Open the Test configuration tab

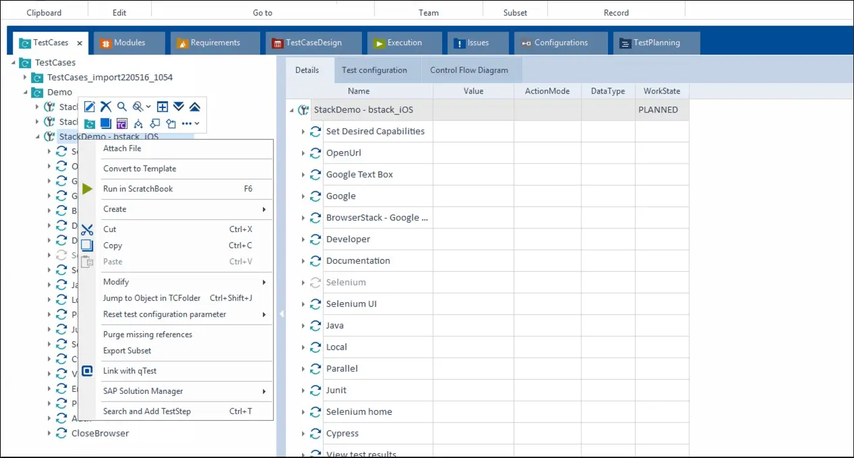(x=374, y=70)
